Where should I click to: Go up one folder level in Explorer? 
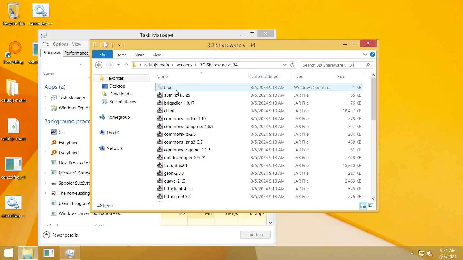(126, 65)
